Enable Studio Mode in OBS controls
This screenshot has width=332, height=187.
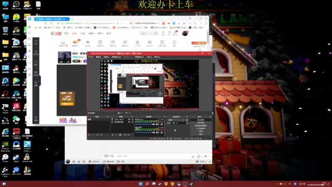click(201, 128)
